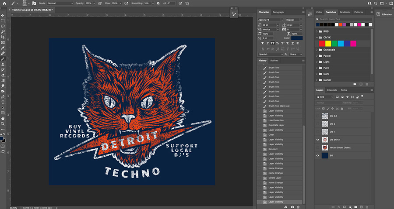The width and height of the screenshot is (394, 209).
Task: Expand the Pastel swatch group
Action: (x=317, y=56)
